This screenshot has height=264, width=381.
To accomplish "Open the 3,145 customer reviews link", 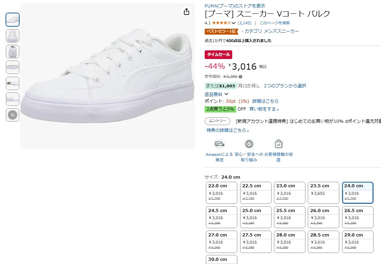I will coord(244,23).
